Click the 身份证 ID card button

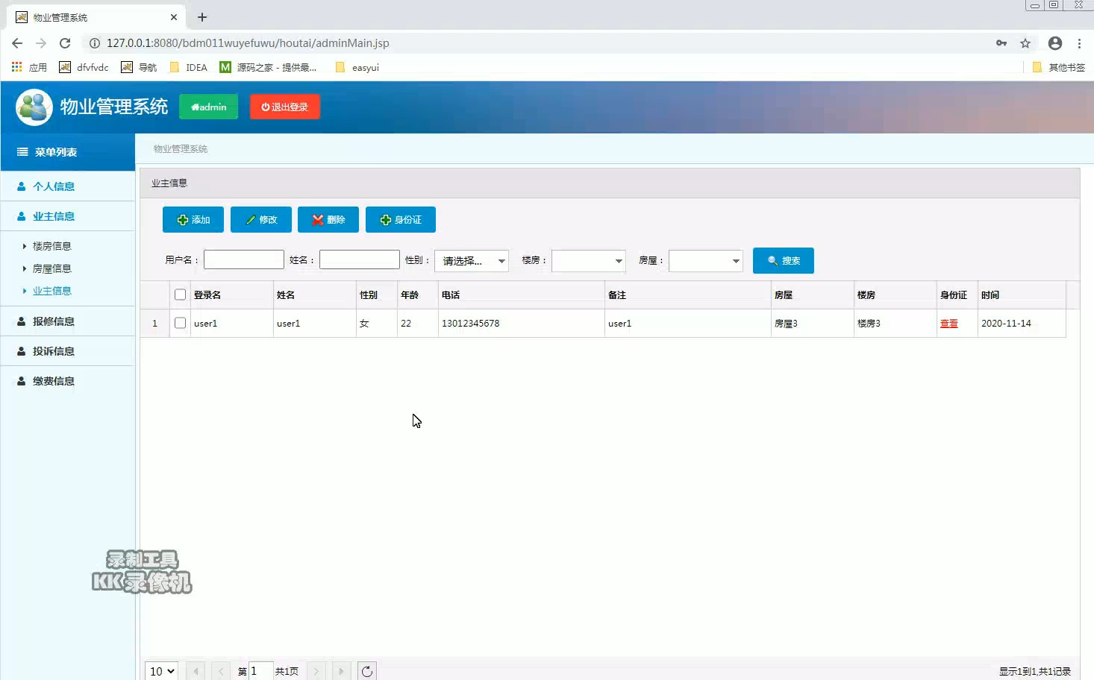pos(401,220)
